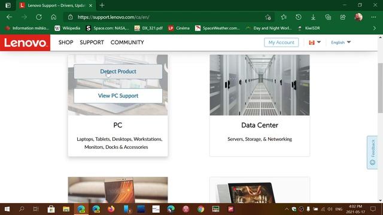This screenshot has width=383, height=215.
Task: Open Information météo bookmark
Action: coord(27,28)
